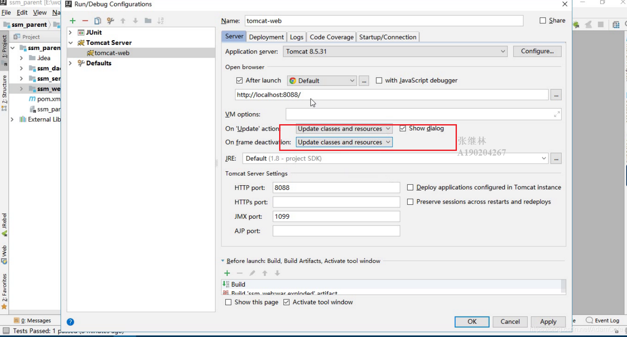The image size is (627, 337).
Task: Click the OK button
Action: pyautogui.click(x=472, y=322)
